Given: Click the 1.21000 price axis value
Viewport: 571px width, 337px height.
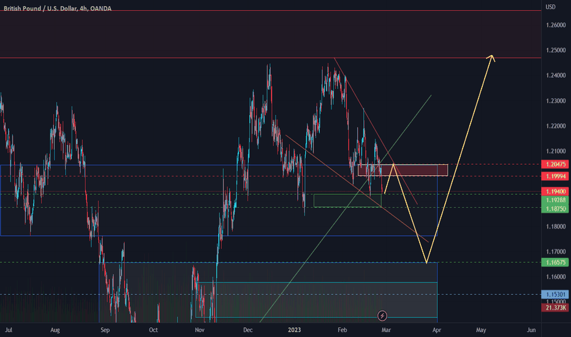Looking at the screenshot, I should [556, 151].
